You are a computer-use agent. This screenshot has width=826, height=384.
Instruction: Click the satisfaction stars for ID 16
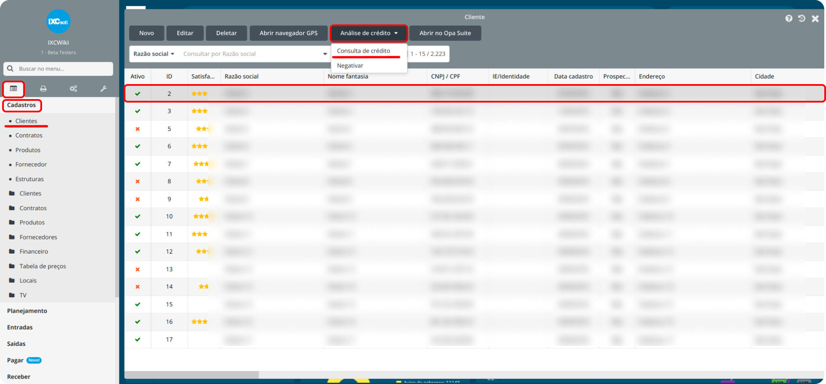coord(200,322)
